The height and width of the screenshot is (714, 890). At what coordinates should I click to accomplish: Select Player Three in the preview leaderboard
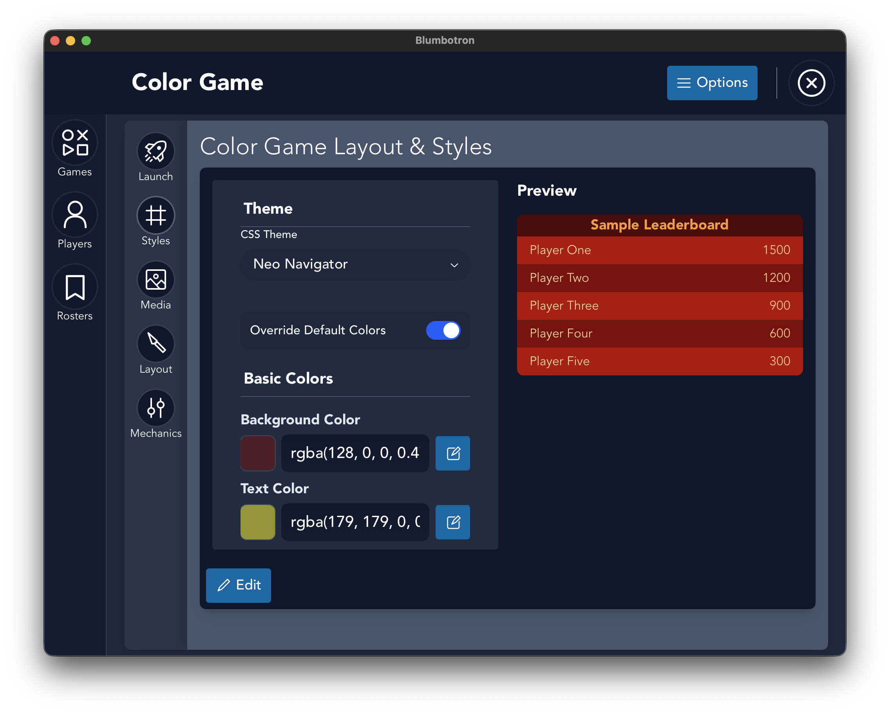pyautogui.click(x=659, y=306)
